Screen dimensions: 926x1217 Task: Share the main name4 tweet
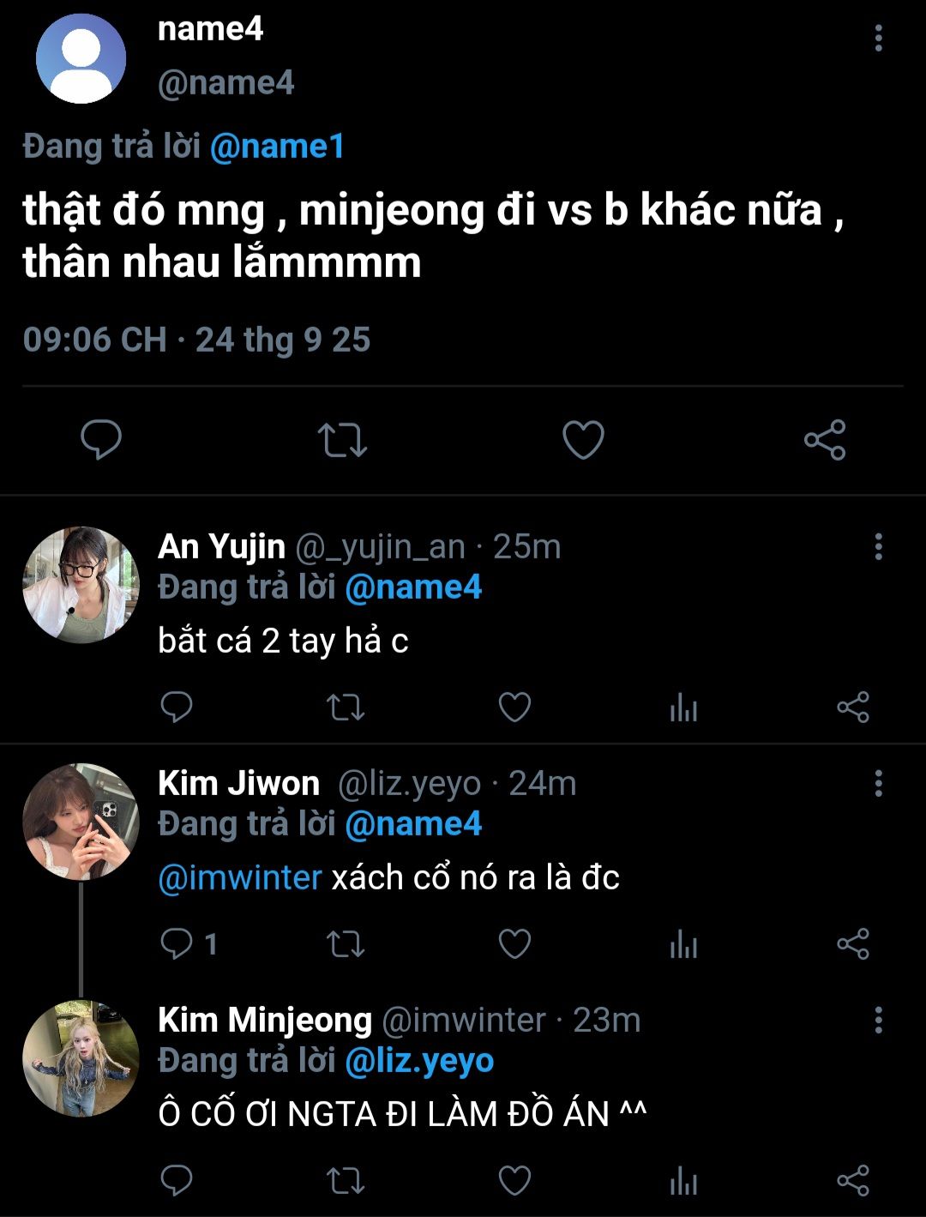825,440
